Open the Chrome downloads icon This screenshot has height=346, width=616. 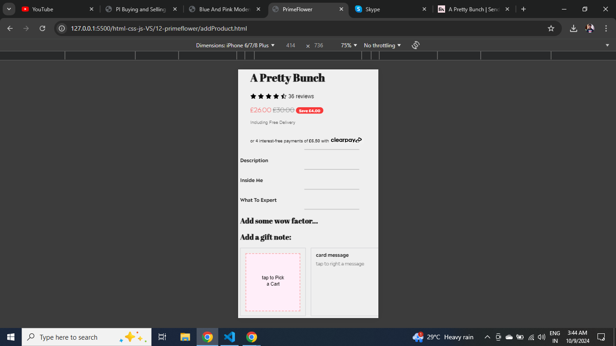pos(574,28)
